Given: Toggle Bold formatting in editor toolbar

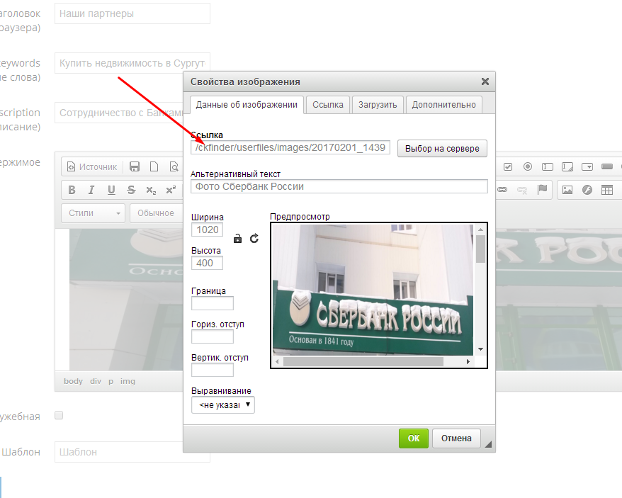Looking at the screenshot, I should point(72,190).
